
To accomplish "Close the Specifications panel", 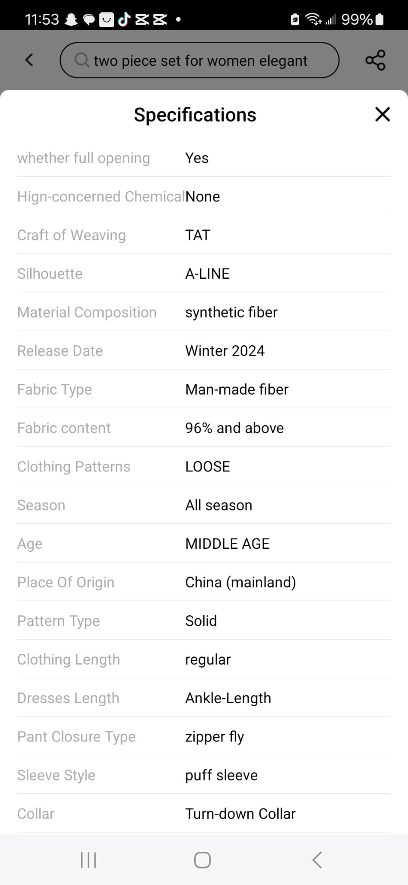I will pos(383,115).
